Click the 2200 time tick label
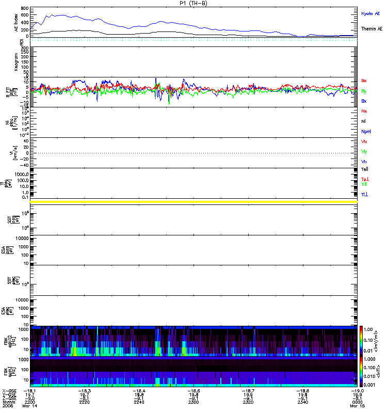This screenshot has height=413, width=387. coord(30,402)
